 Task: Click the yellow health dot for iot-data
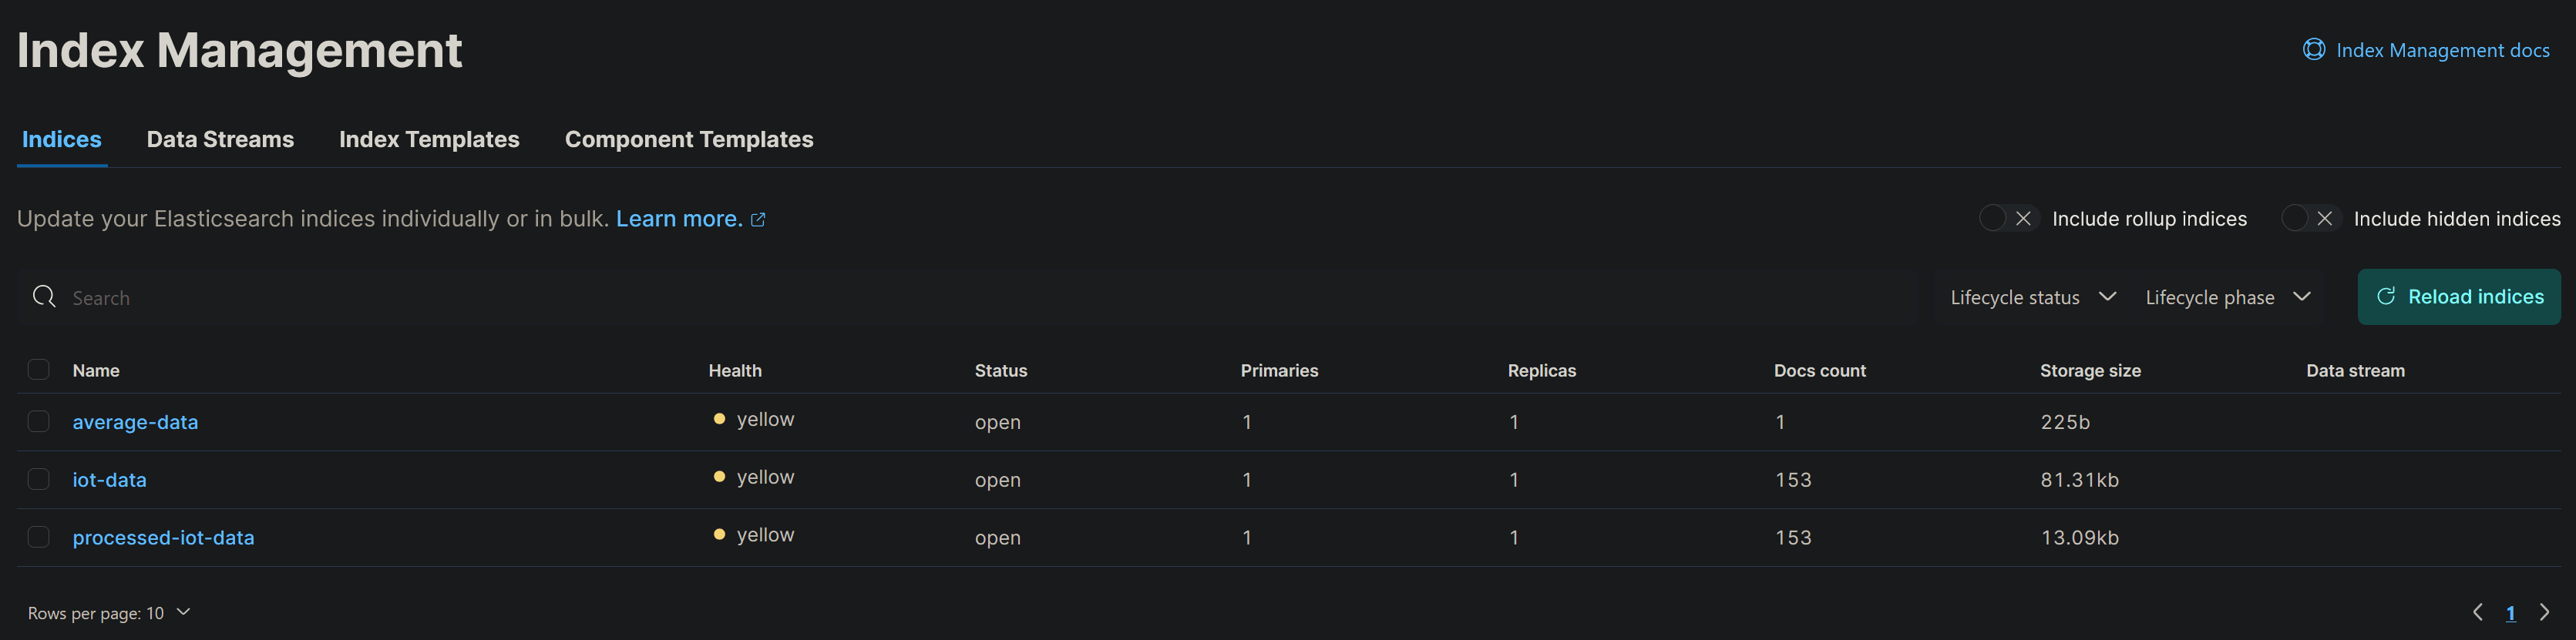[x=719, y=476]
